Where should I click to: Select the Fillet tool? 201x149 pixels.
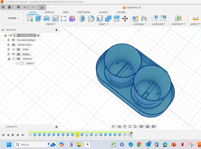pyautogui.click(x=91, y=18)
